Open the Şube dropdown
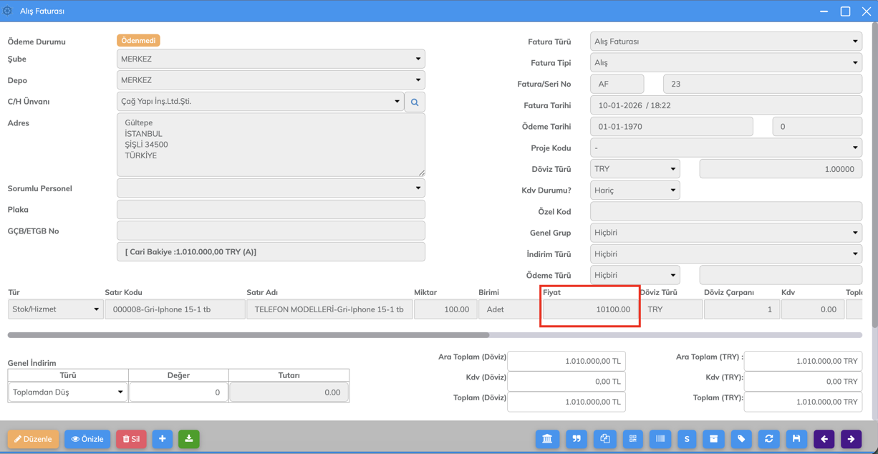 tap(271, 59)
